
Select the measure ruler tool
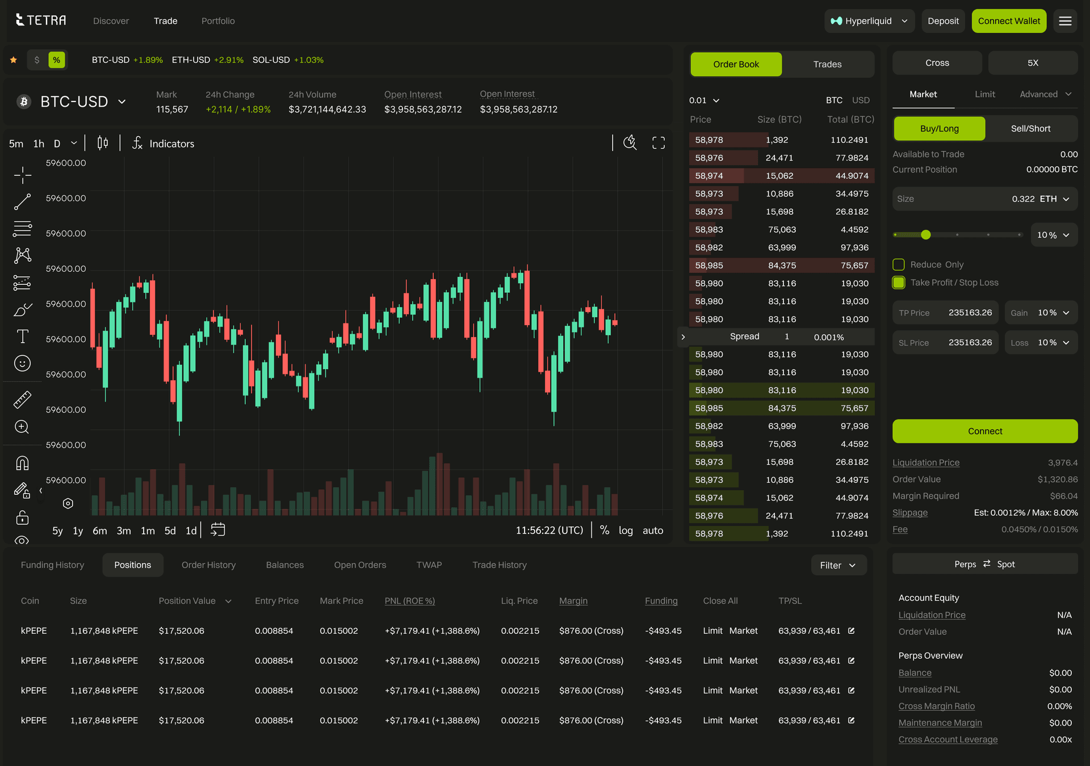coord(23,399)
